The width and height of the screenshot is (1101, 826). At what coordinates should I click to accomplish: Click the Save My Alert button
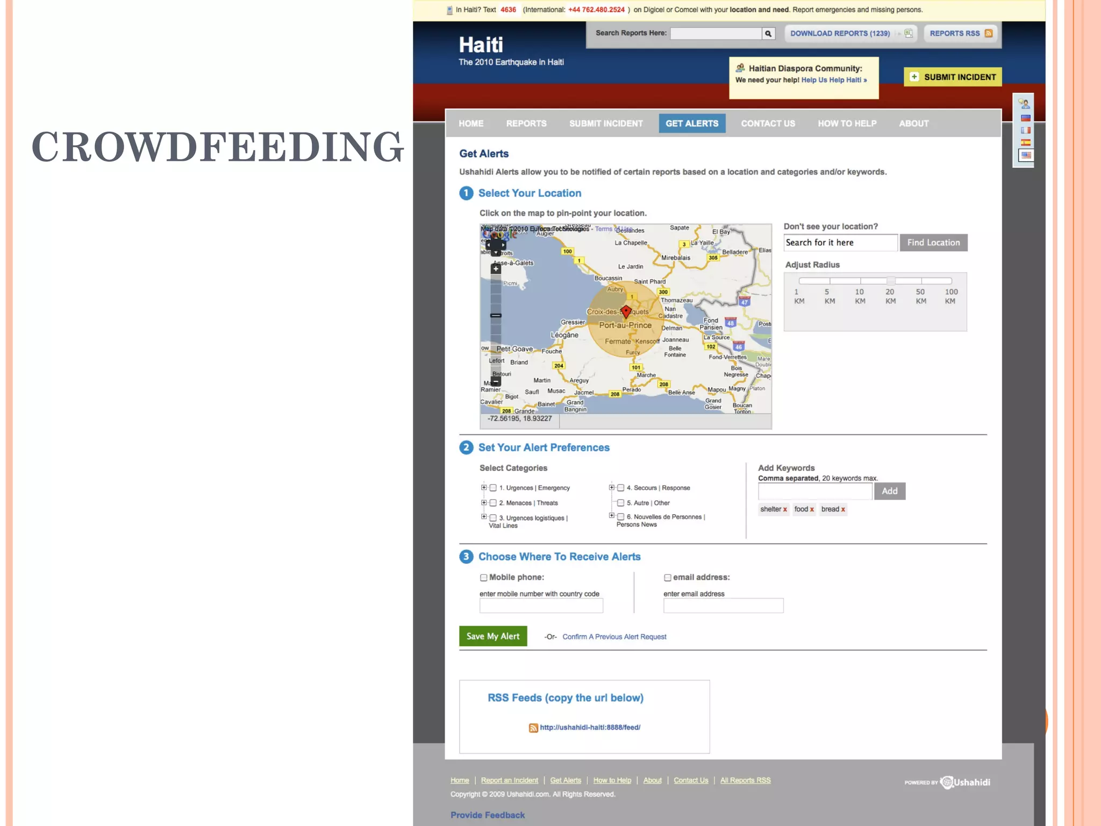pos(492,636)
